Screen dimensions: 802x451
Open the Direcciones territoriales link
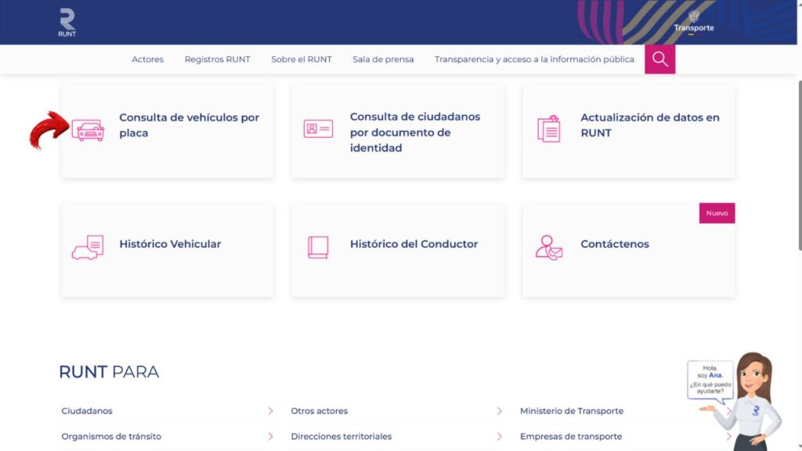click(341, 436)
